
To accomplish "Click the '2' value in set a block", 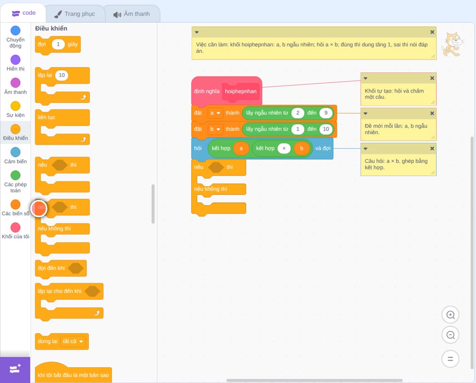I will pos(298,113).
